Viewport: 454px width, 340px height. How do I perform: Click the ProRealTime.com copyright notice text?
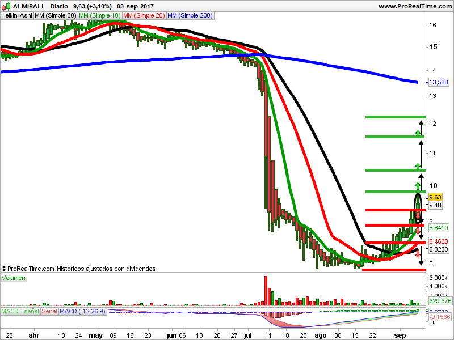[x=78, y=269]
